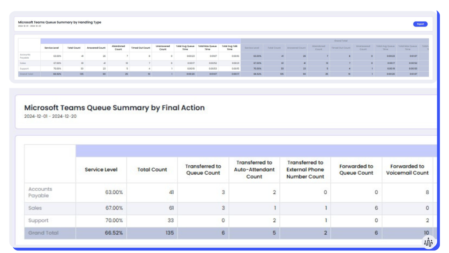The height and width of the screenshot is (253, 449).
Task: Click Support's Transferred to Queue Count value 0
Action: 223,221
